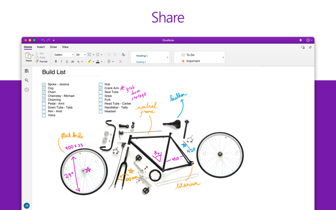Apply subscript formatting
336x210 pixels.
click(78, 62)
